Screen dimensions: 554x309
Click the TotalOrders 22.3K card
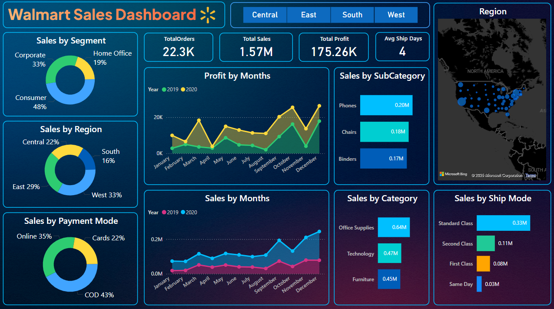179,47
